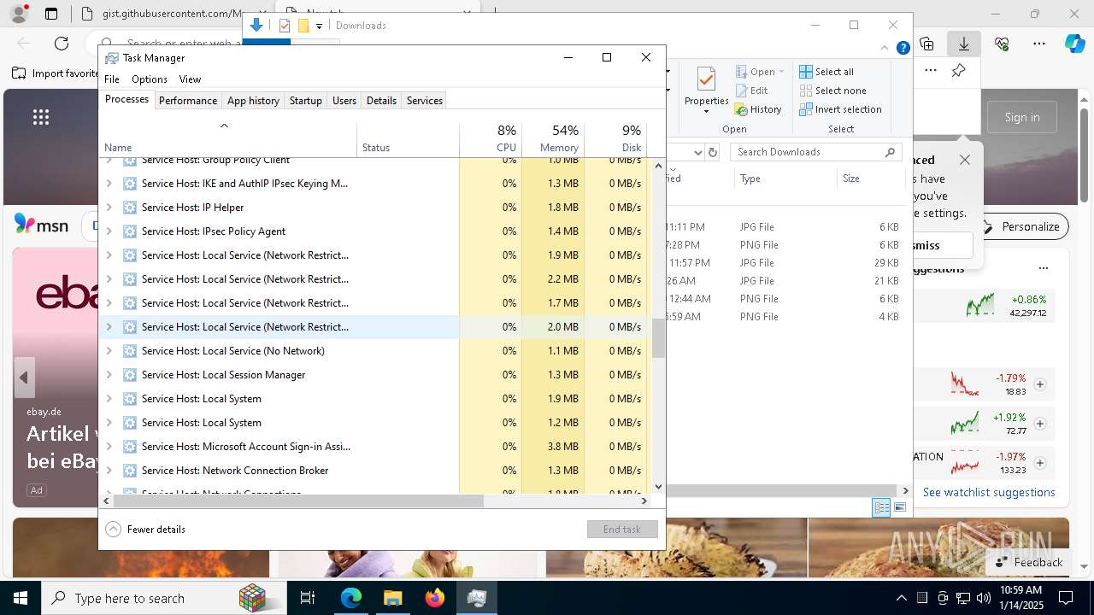Open the volume control in system tray
The image size is (1094, 615).
984,598
